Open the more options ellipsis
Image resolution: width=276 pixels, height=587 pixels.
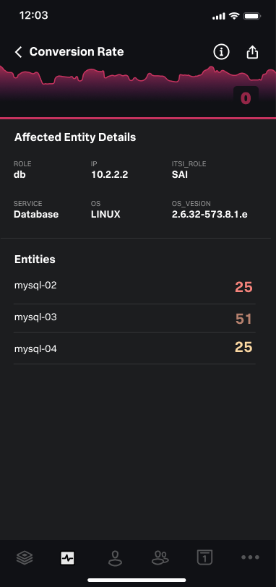(x=250, y=557)
